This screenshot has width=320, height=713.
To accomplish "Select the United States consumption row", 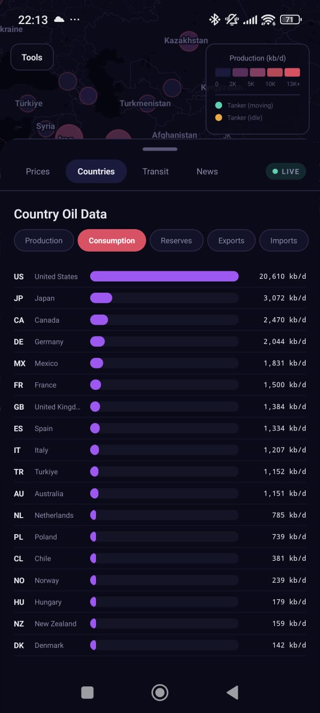I will click(x=160, y=277).
